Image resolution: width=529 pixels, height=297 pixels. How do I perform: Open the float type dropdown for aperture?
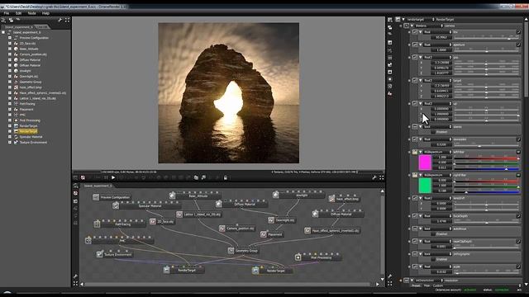click(437, 45)
